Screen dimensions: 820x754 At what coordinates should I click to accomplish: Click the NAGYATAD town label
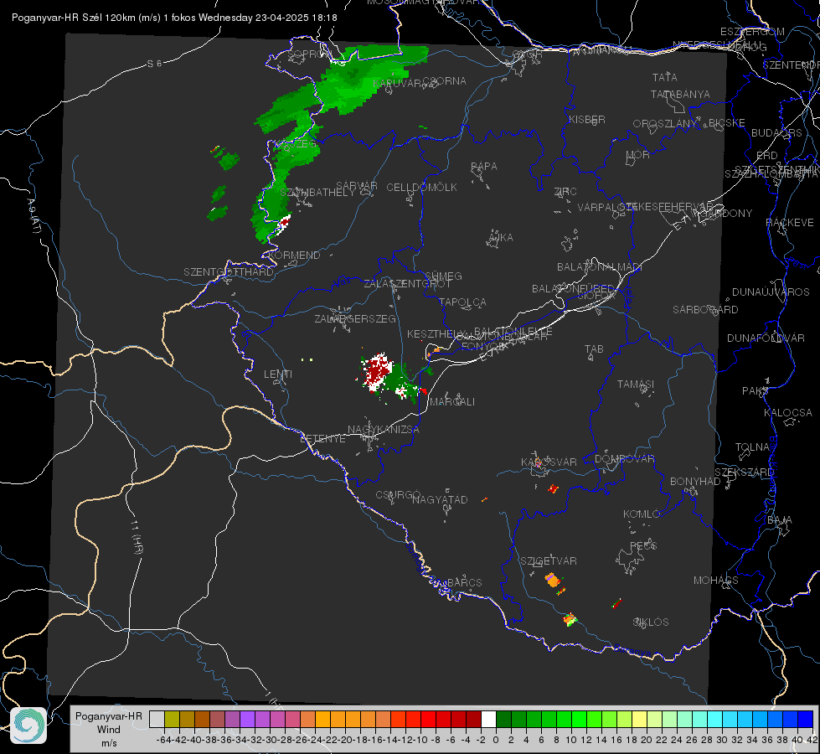click(440, 499)
